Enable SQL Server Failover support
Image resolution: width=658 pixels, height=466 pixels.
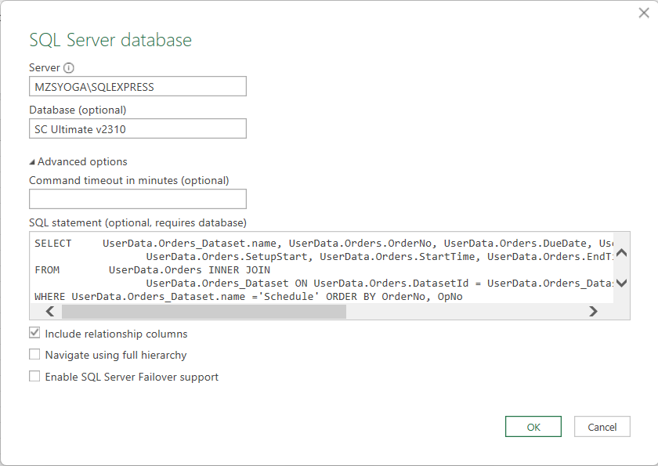click(34, 377)
